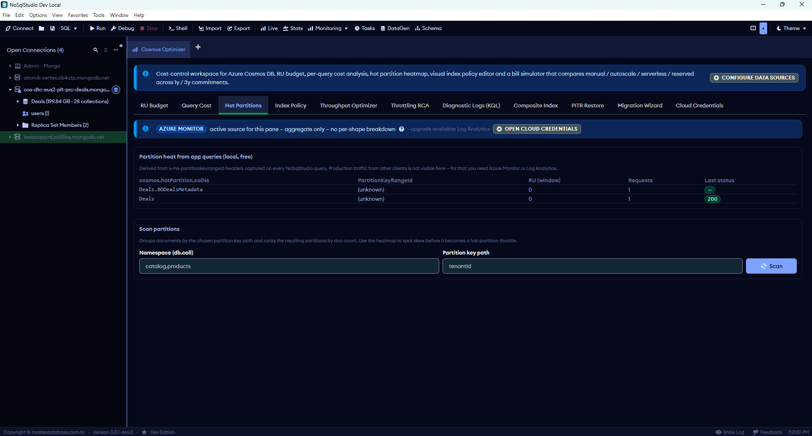
Task: Open the Window menu
Action: 119,15
